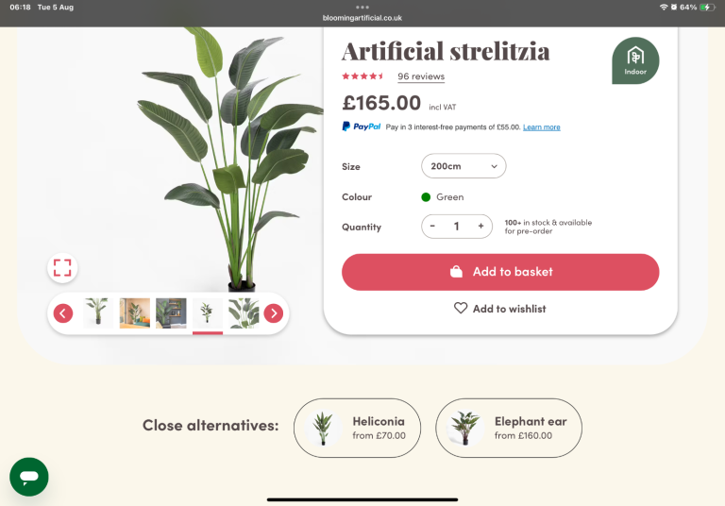Click the Add to basket button

click(500, 272)
